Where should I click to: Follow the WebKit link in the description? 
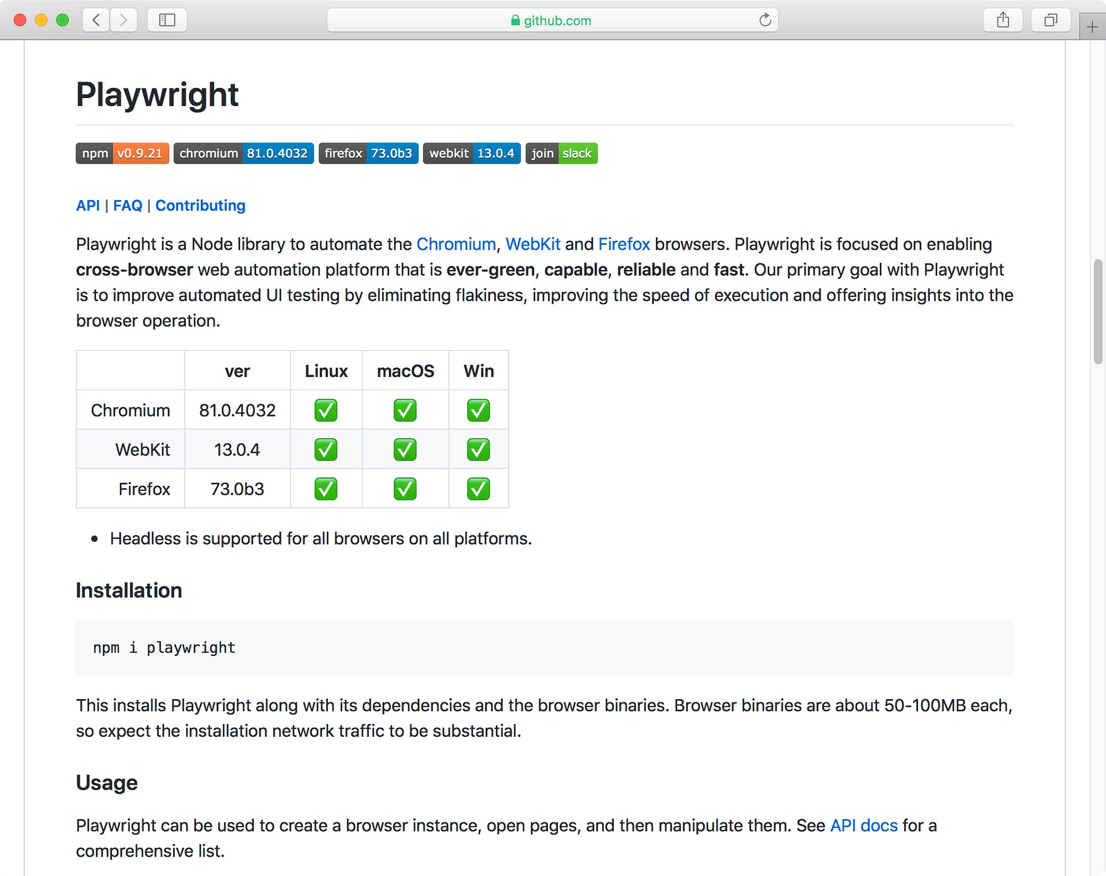click(x=533, y=244)
